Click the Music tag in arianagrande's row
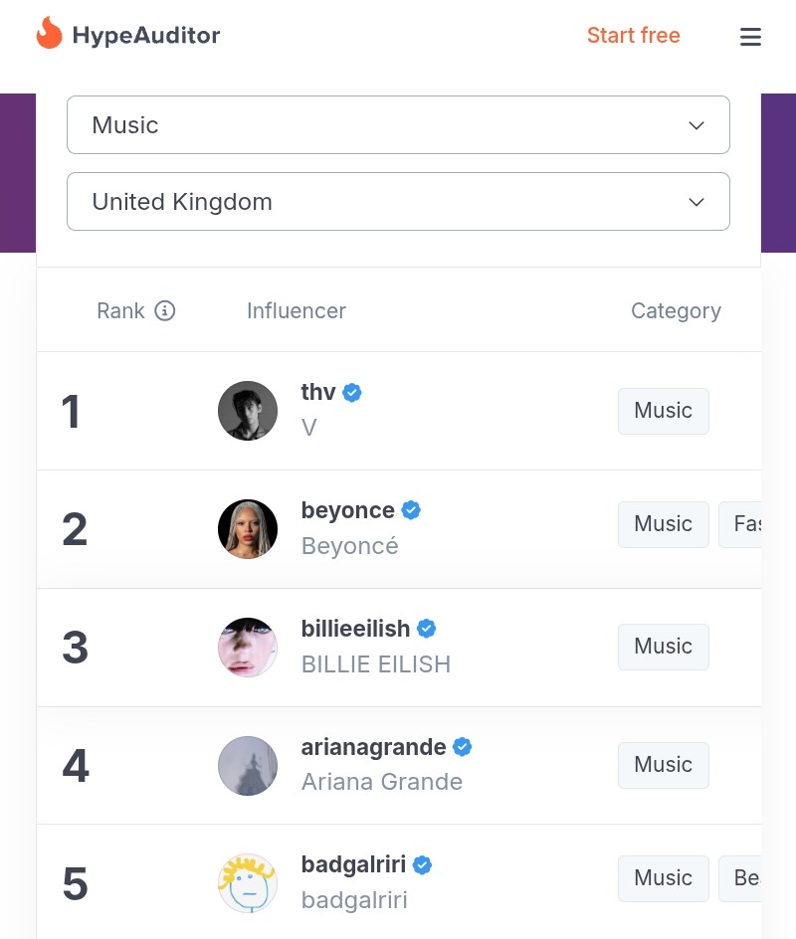Viewport: 796px width, 939px height. 664,765
